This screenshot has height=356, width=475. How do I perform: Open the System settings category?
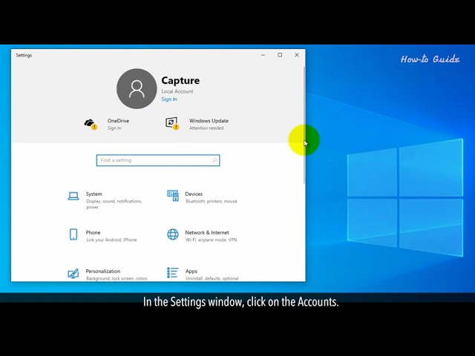click(x=106, y=200)
